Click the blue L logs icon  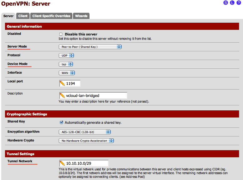(x=232, y=2)
